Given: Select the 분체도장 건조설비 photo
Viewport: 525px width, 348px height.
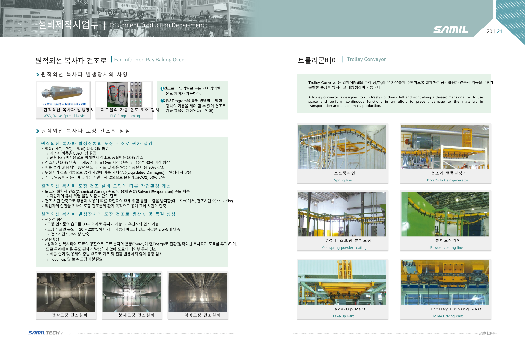Looking at the screenshot, I should [132, 292].
